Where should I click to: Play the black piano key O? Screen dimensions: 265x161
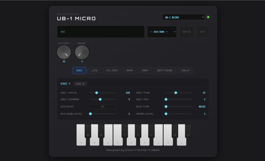pos(175,131)
